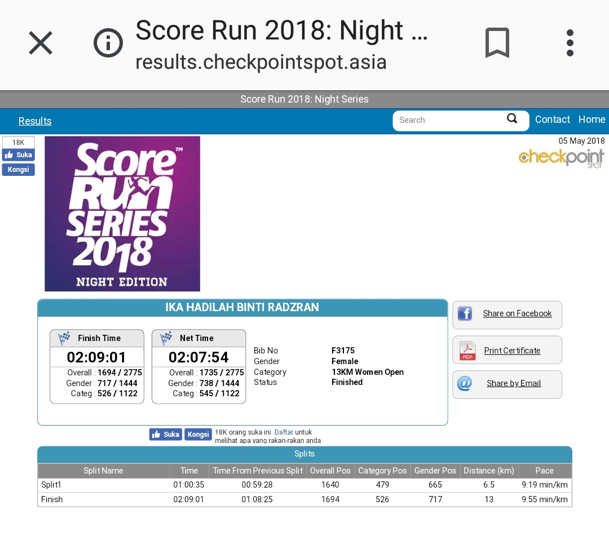Click Finish previous split 01:08:25
Image resolution: width=609 pixels, height=540 pixels.
[257, 499]
